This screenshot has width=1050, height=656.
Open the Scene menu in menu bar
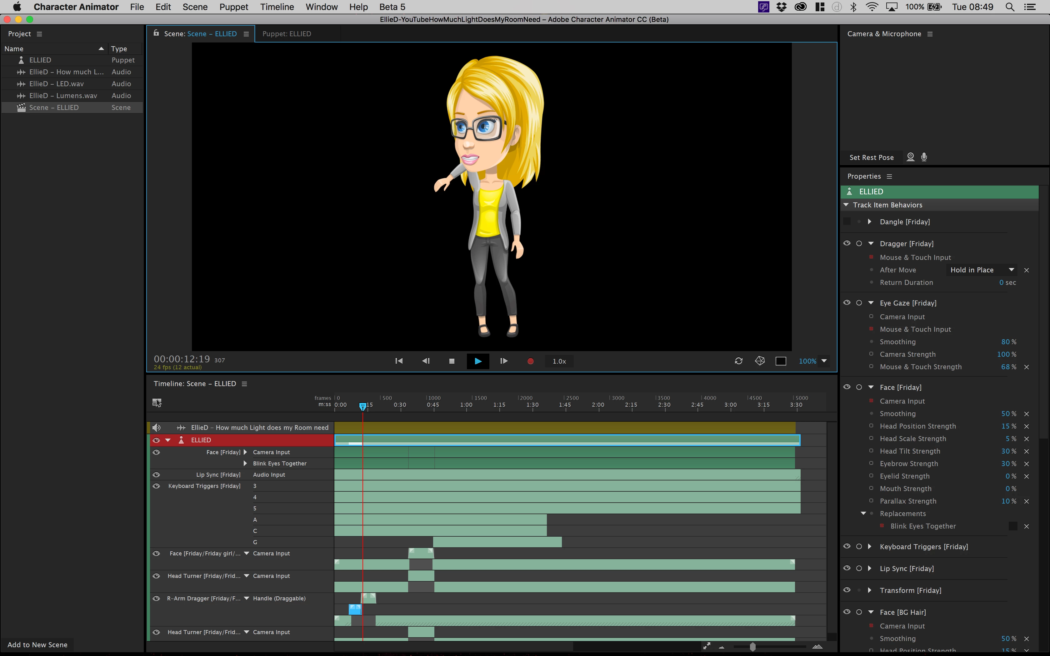pyautogui.click(x=195, y=7)
